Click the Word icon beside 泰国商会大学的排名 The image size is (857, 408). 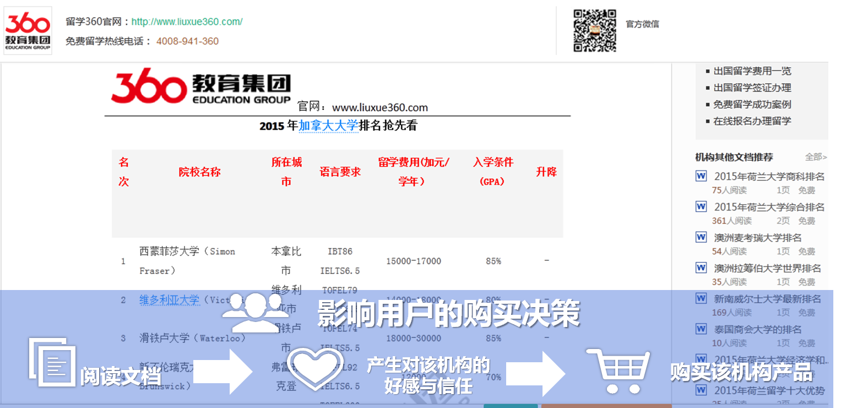[701, 329]
